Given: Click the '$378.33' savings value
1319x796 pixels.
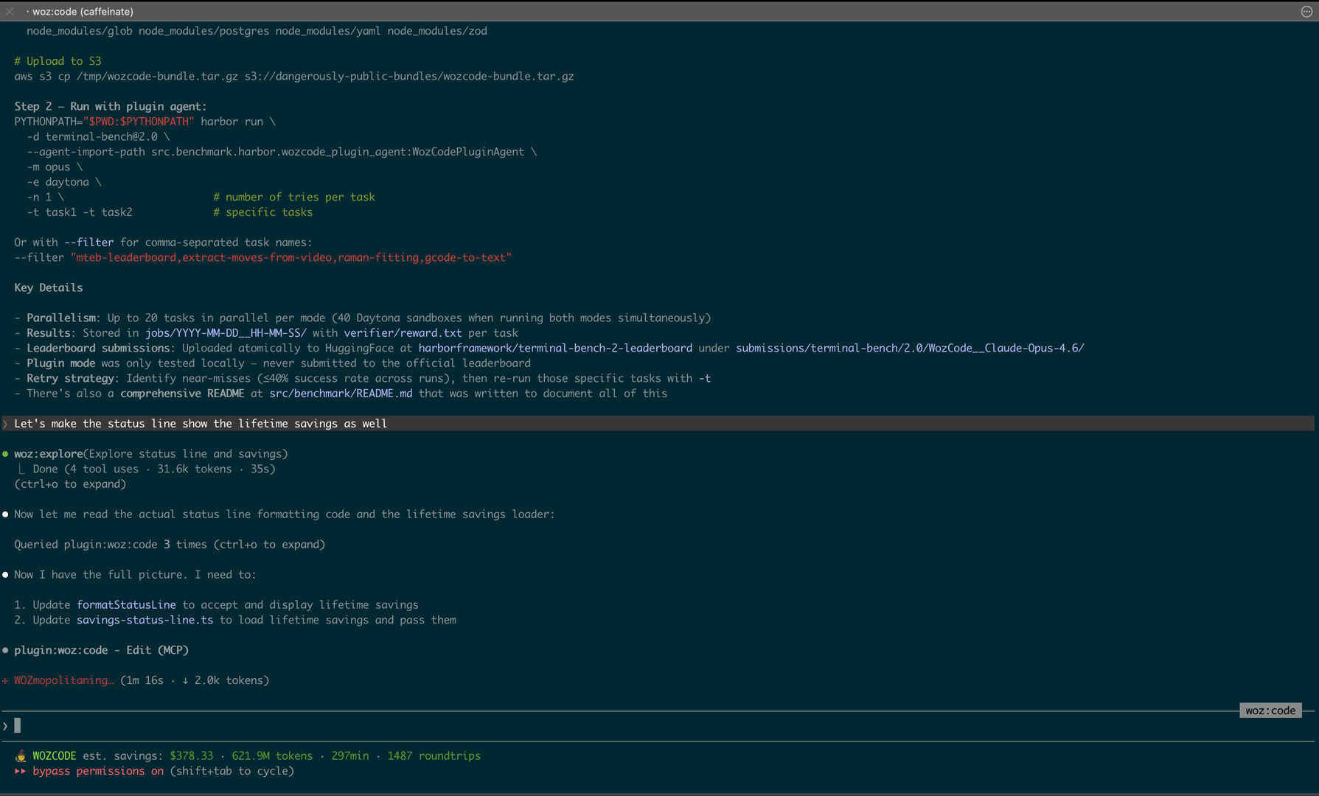Looking at the screenshot, I should point(191,756).
